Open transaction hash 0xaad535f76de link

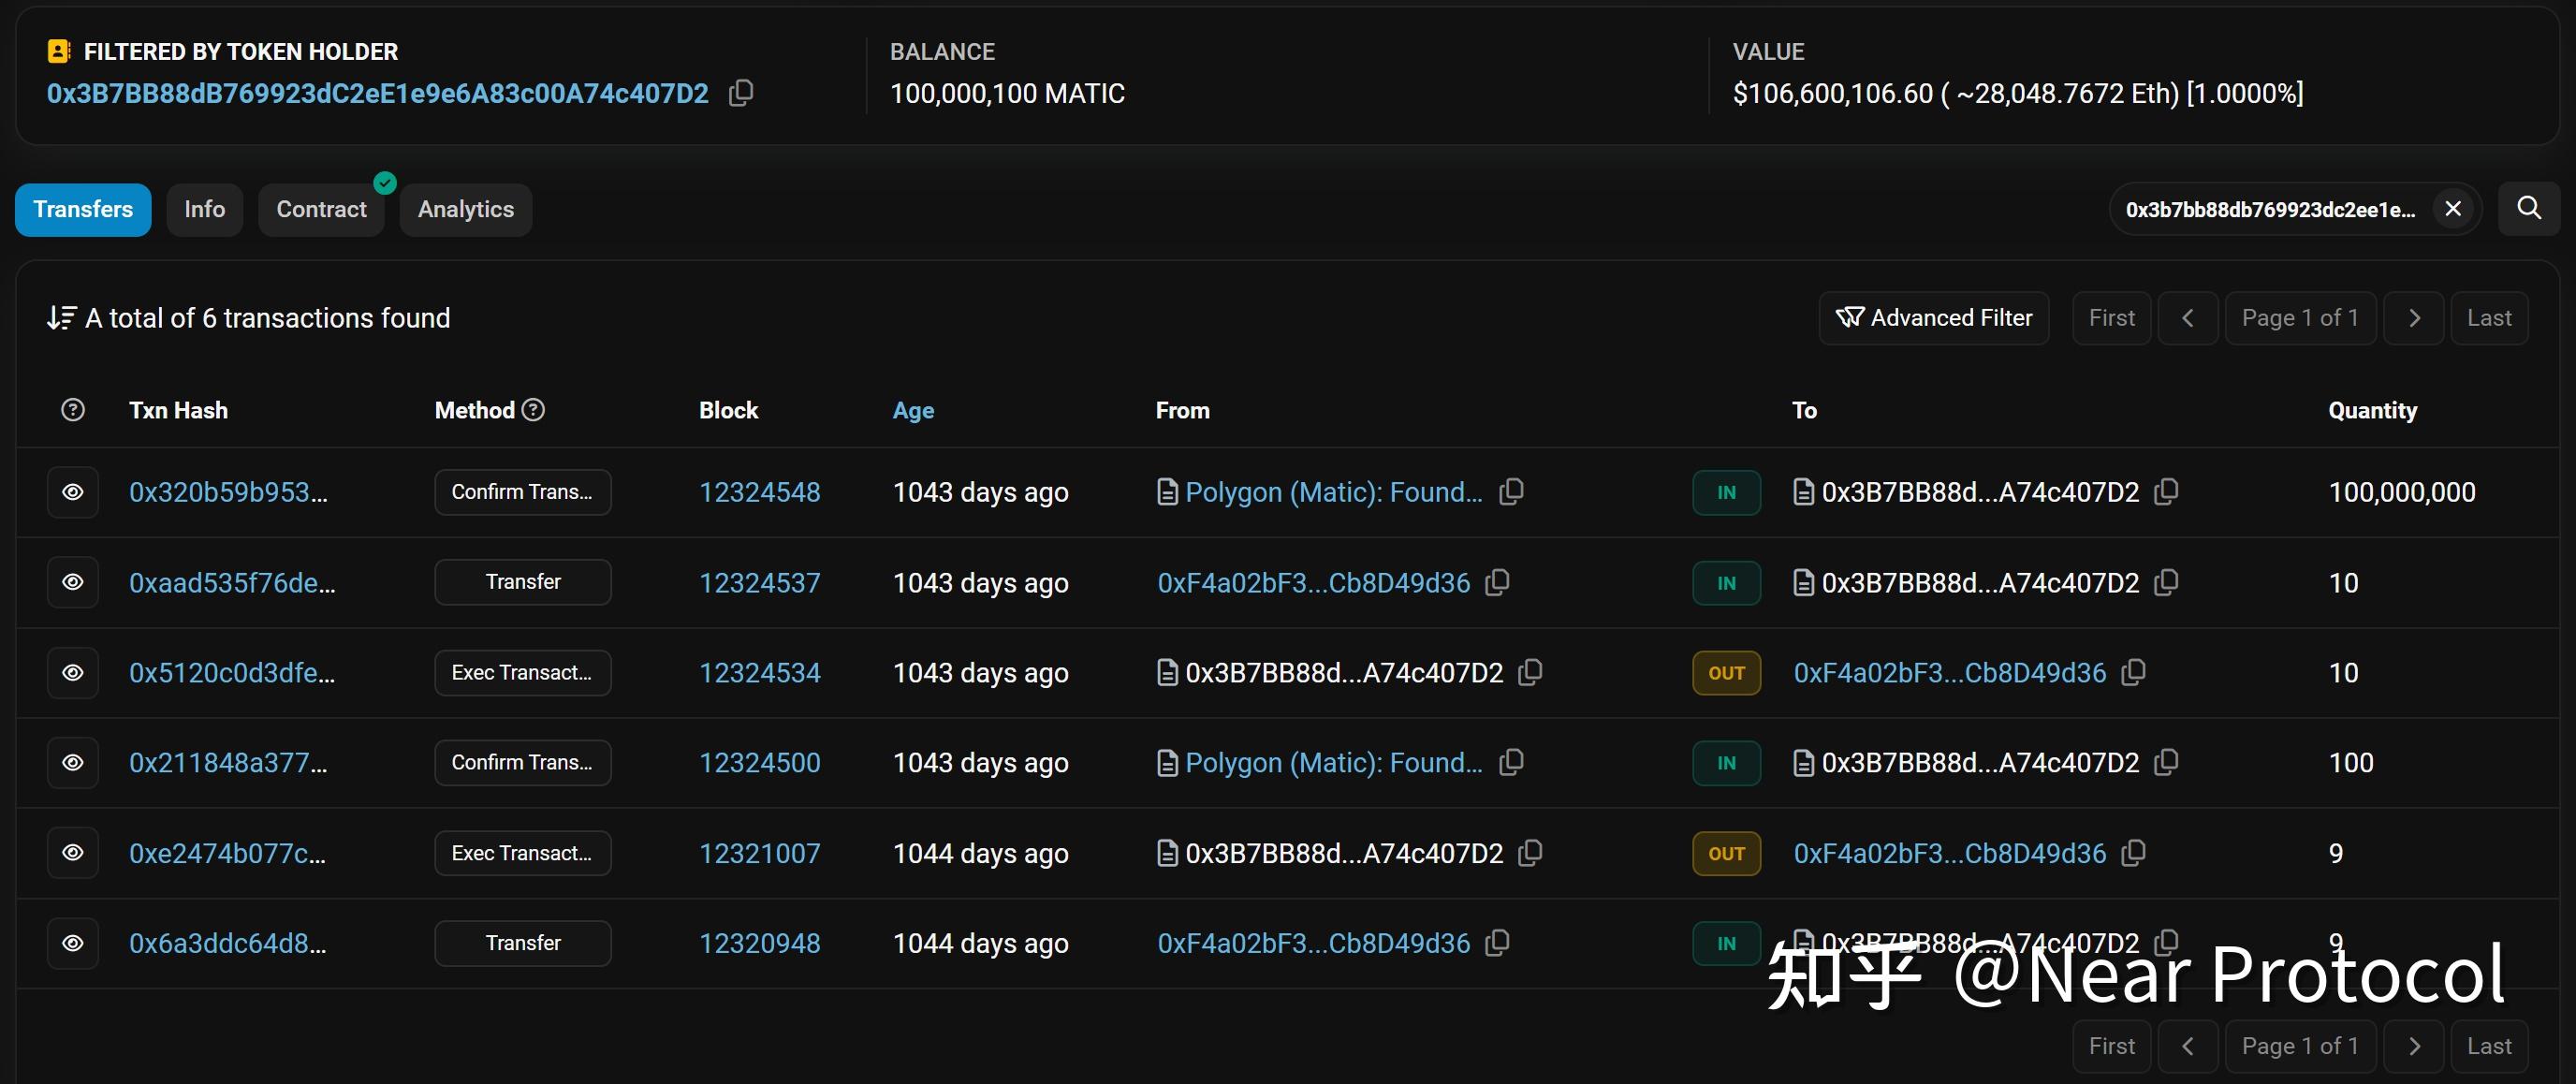[232, 583]
